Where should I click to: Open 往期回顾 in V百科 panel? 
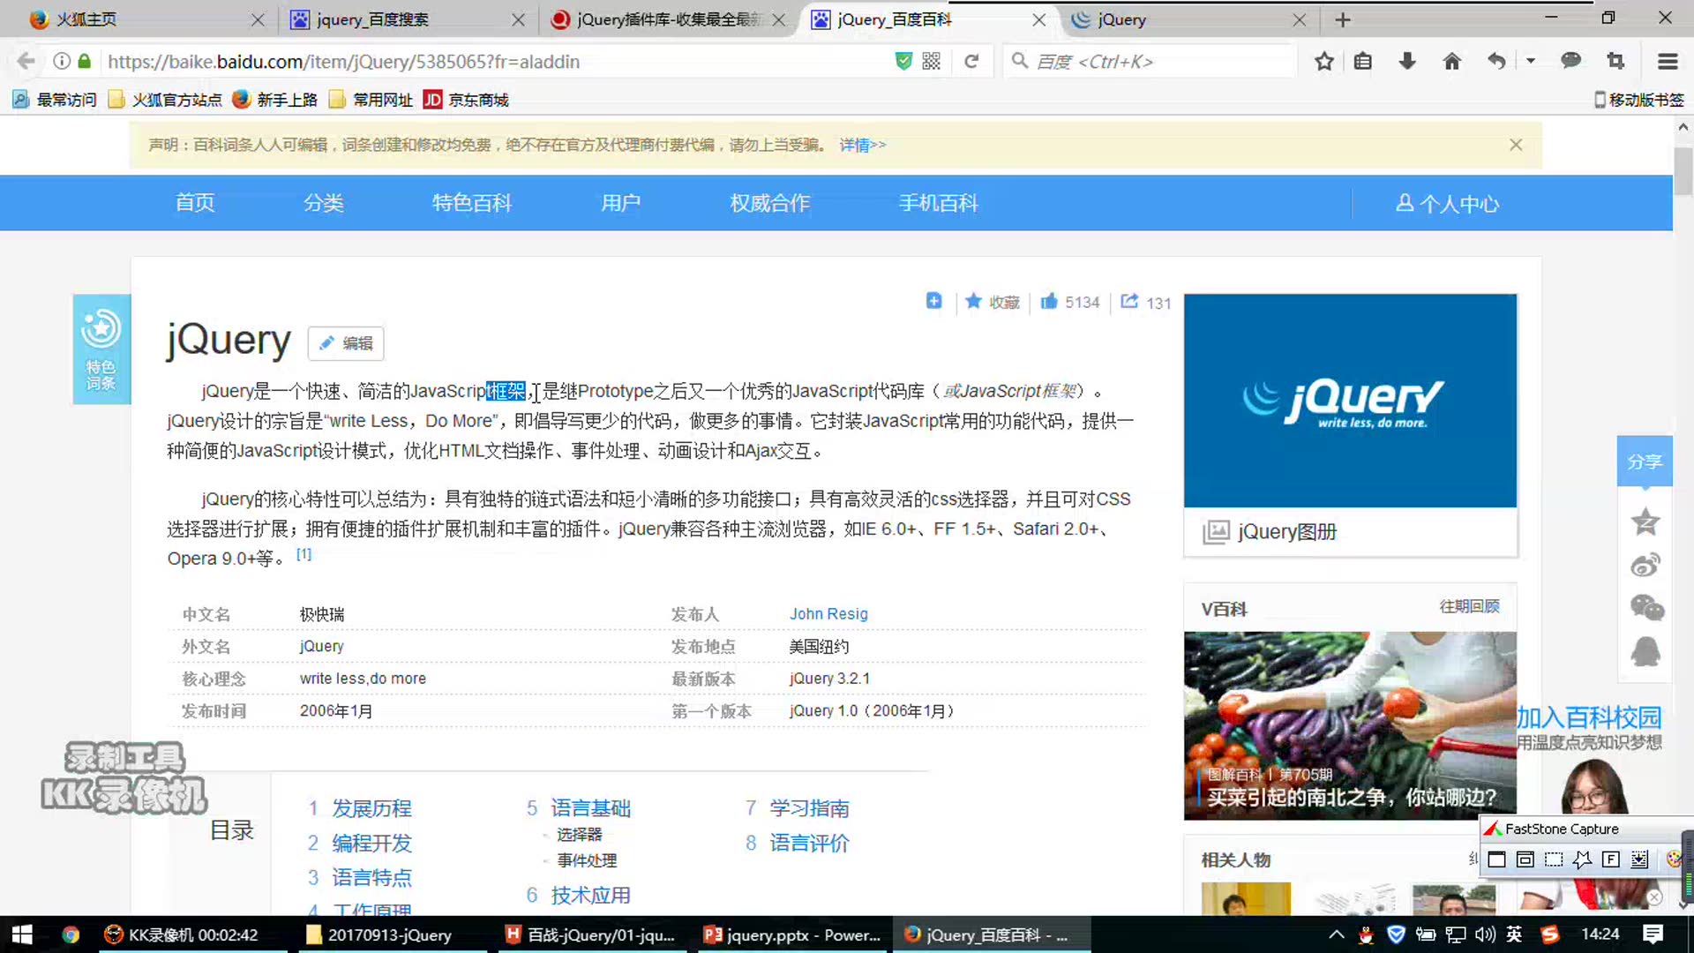click(x=1469, y=606)
